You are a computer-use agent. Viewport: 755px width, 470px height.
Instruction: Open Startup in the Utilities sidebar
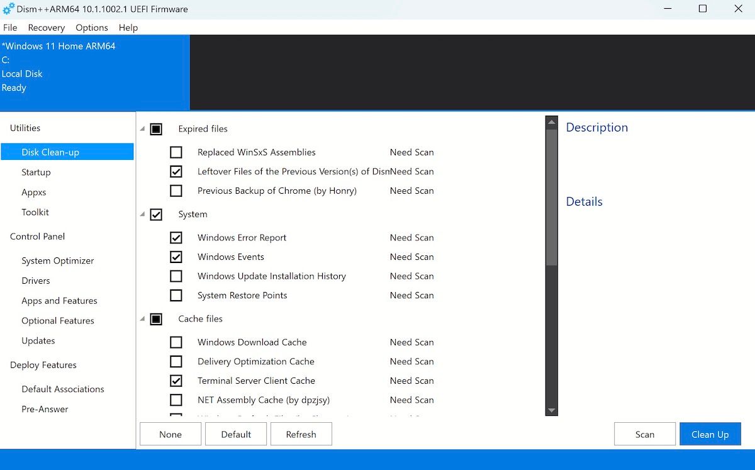pos(36,172)
